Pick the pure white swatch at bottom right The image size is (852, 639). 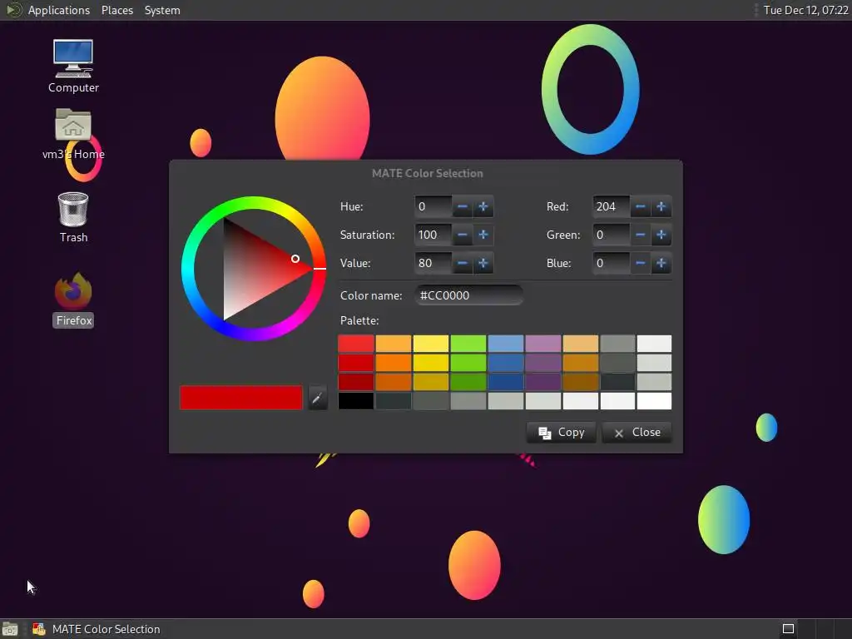[x=654, y=401]
